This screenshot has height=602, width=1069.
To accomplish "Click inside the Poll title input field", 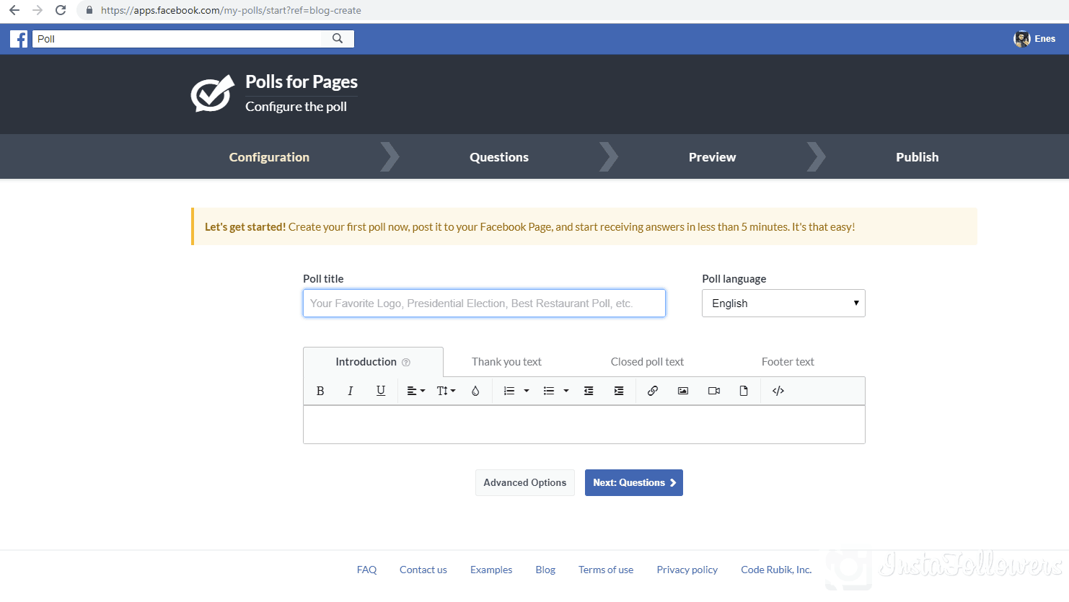I will pos(483,303).
